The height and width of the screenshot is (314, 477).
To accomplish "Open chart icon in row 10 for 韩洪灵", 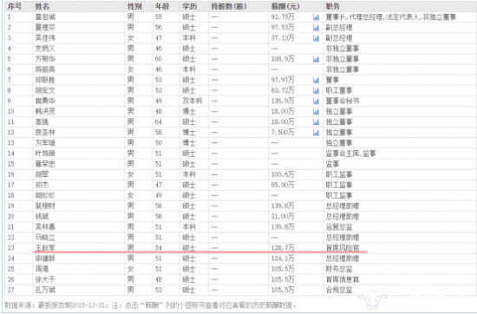I will (x=316, y=111).
